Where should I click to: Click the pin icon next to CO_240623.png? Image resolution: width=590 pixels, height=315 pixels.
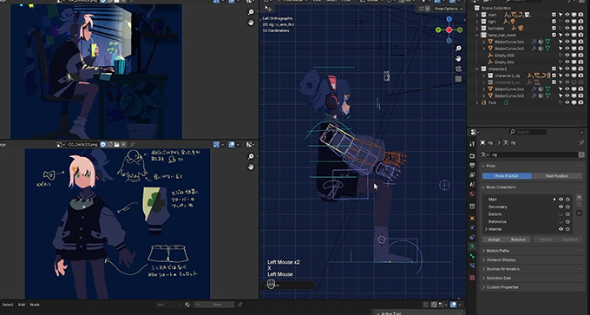[132, 145]
